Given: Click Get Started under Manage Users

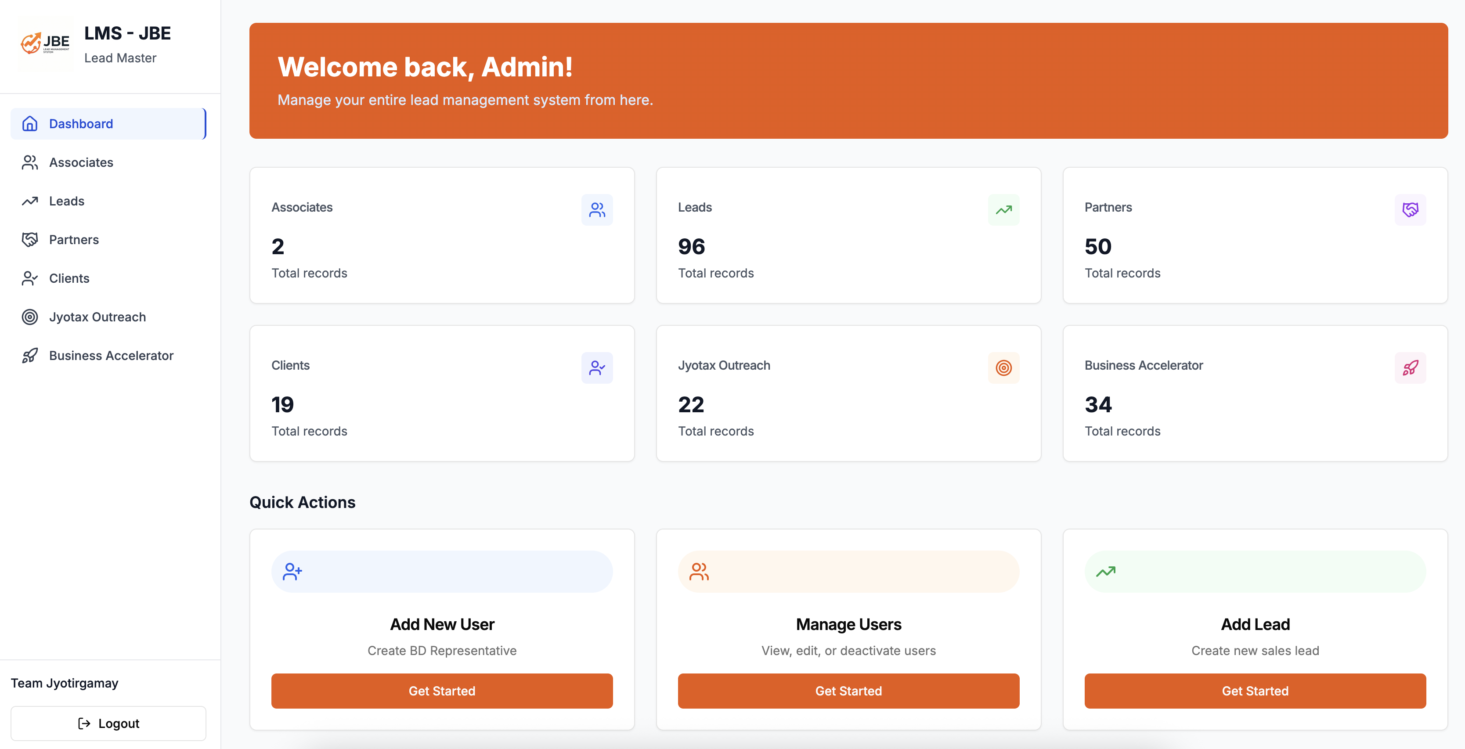Looking at the screenshot, I should coord(848,691).
